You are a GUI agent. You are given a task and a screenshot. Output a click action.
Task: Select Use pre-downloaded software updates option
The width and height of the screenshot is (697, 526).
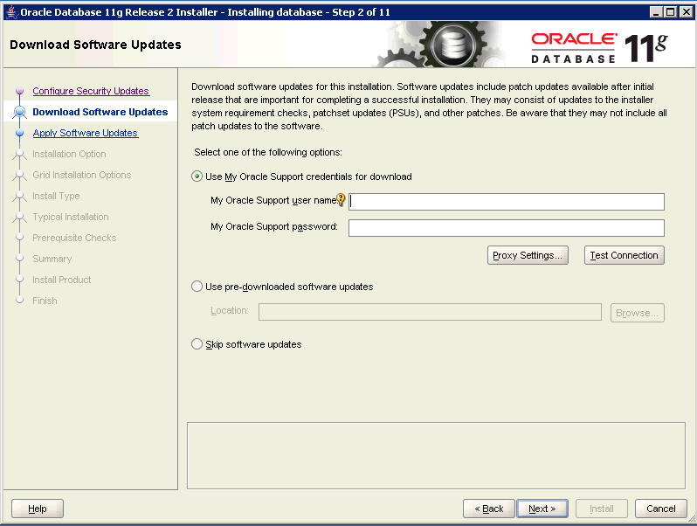click(x=197, y=287)
